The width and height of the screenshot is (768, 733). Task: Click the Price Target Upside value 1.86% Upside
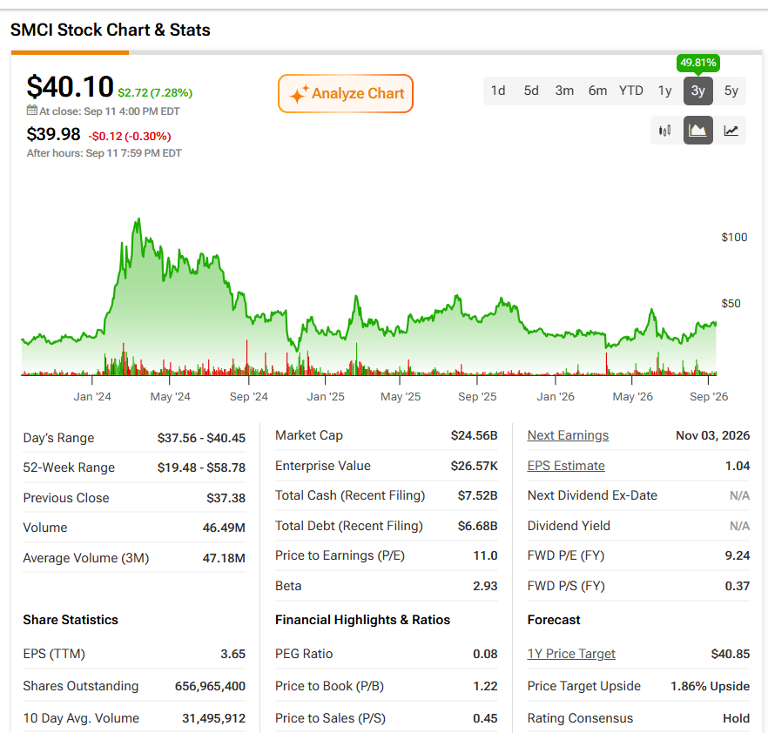pyautogui.click(x=711, y=686)
